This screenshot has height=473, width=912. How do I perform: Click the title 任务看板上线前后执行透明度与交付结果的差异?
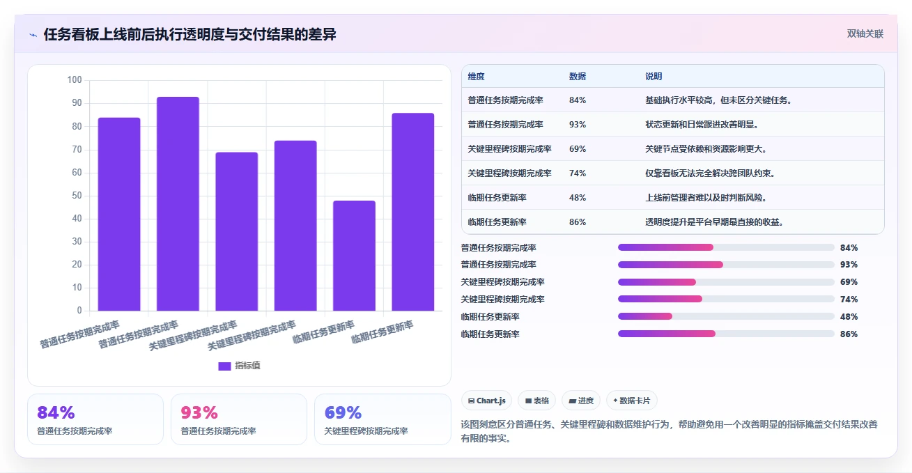pyautogui.click(x=190, y=34)
